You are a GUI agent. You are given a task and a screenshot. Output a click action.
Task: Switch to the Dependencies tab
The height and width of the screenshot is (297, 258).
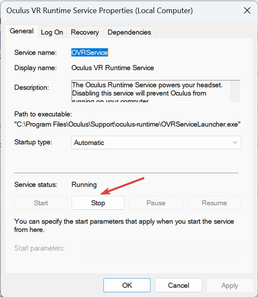[129, 33]
